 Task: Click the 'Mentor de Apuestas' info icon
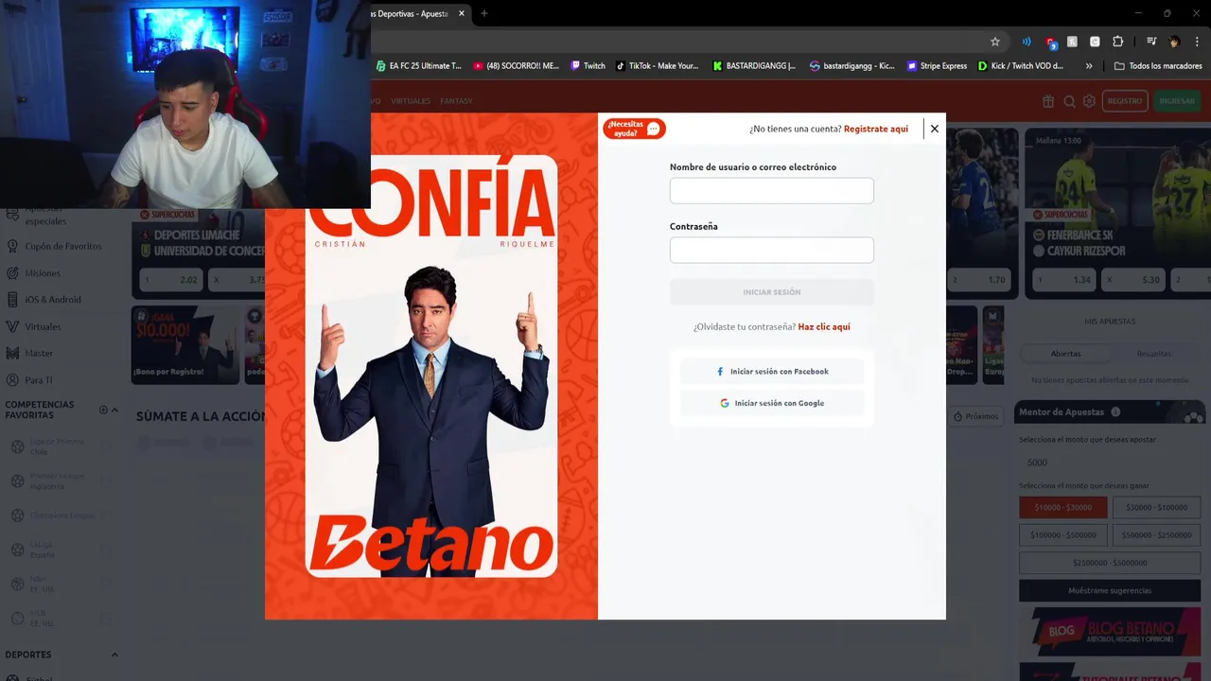coord(1115,412)
